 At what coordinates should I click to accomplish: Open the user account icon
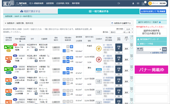(133, 3)
